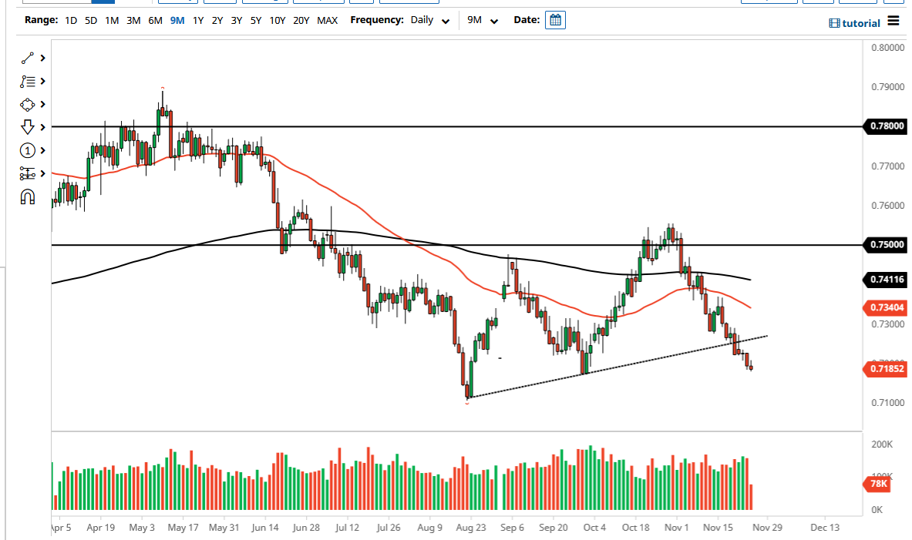This screenshot has height=540, width=912.
Task: Click the red 0.73404 price label
Action: (x=884, y=308)
